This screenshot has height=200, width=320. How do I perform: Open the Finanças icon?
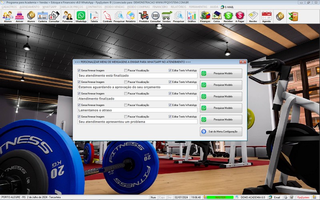click(205, 16)
